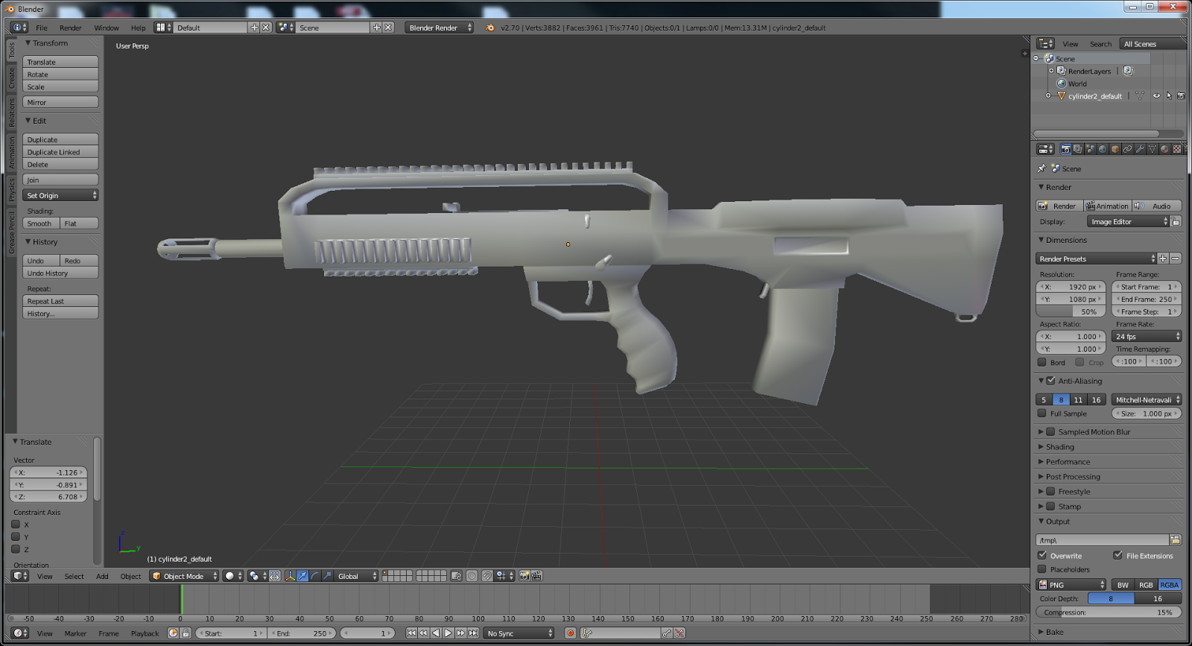Toggle automatic keyframe record button
This screenshot has height=646, width=1192.
tap(570, 633)
